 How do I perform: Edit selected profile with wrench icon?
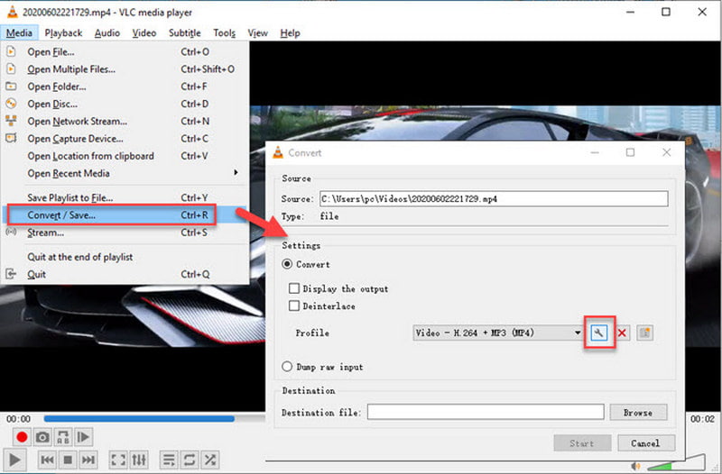[598, 333]
